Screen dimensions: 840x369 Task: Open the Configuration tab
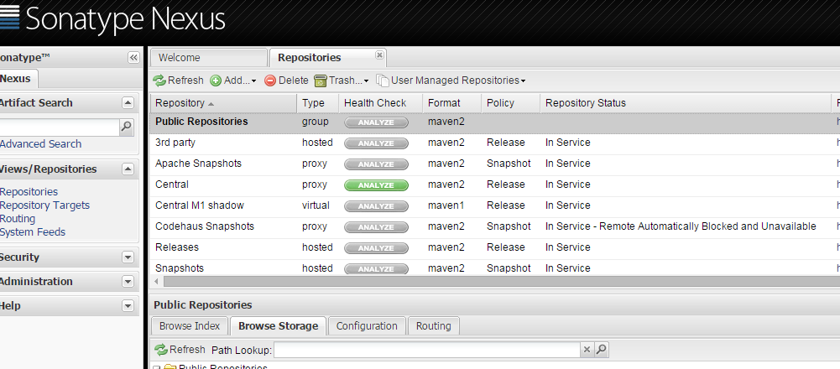[x=367, y=325]
